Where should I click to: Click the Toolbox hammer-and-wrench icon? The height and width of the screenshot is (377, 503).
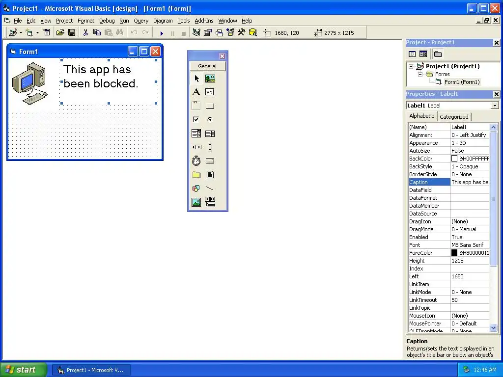pos(242,33)
